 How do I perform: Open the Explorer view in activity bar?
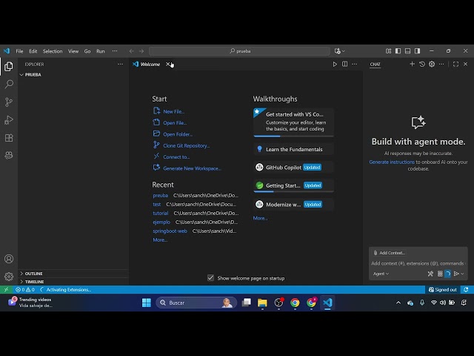9,66
